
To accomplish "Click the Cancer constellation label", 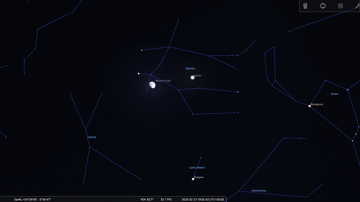I will 92,137.
